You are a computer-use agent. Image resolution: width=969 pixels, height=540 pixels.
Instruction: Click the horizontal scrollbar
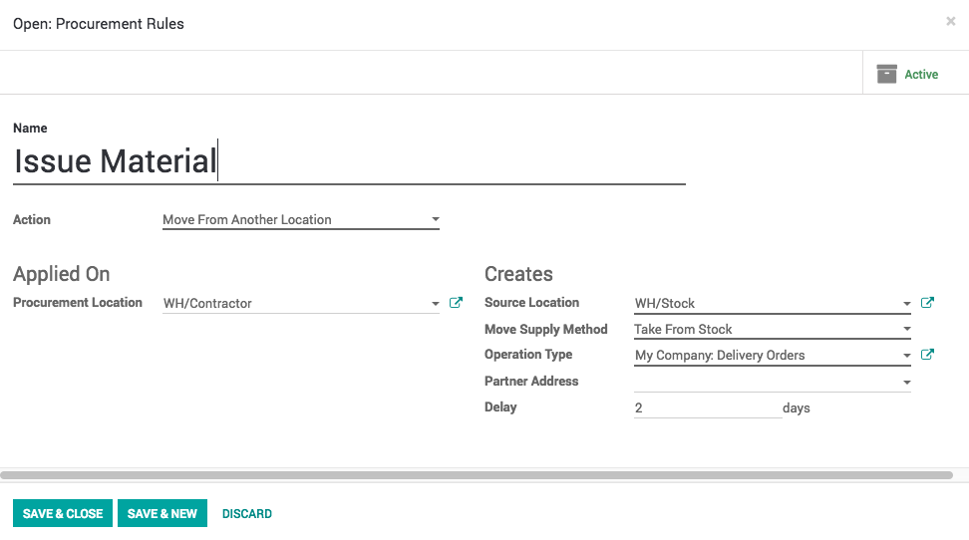pyautogui.click(x=477, y=476)
